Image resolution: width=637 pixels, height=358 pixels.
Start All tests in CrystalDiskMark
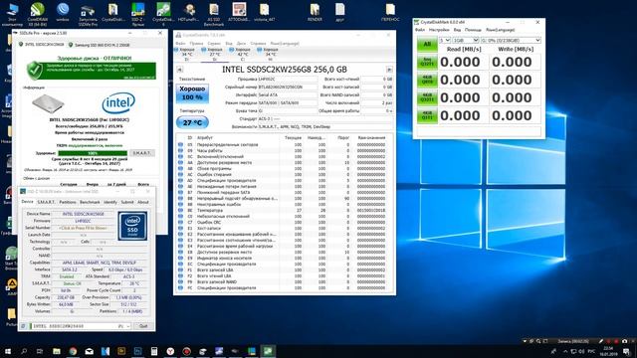click(x=427, y=44)
